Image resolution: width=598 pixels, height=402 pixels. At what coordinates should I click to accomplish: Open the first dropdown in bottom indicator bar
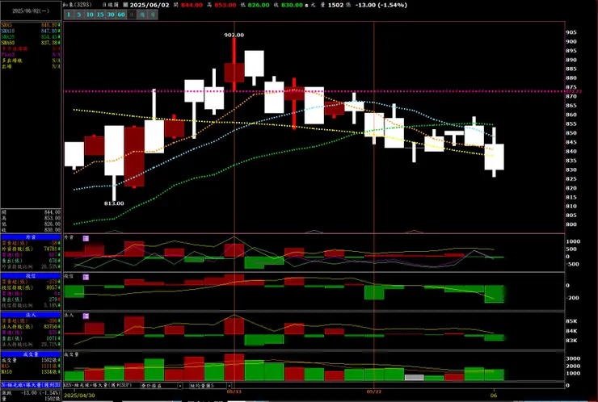[x=162, y=386]
